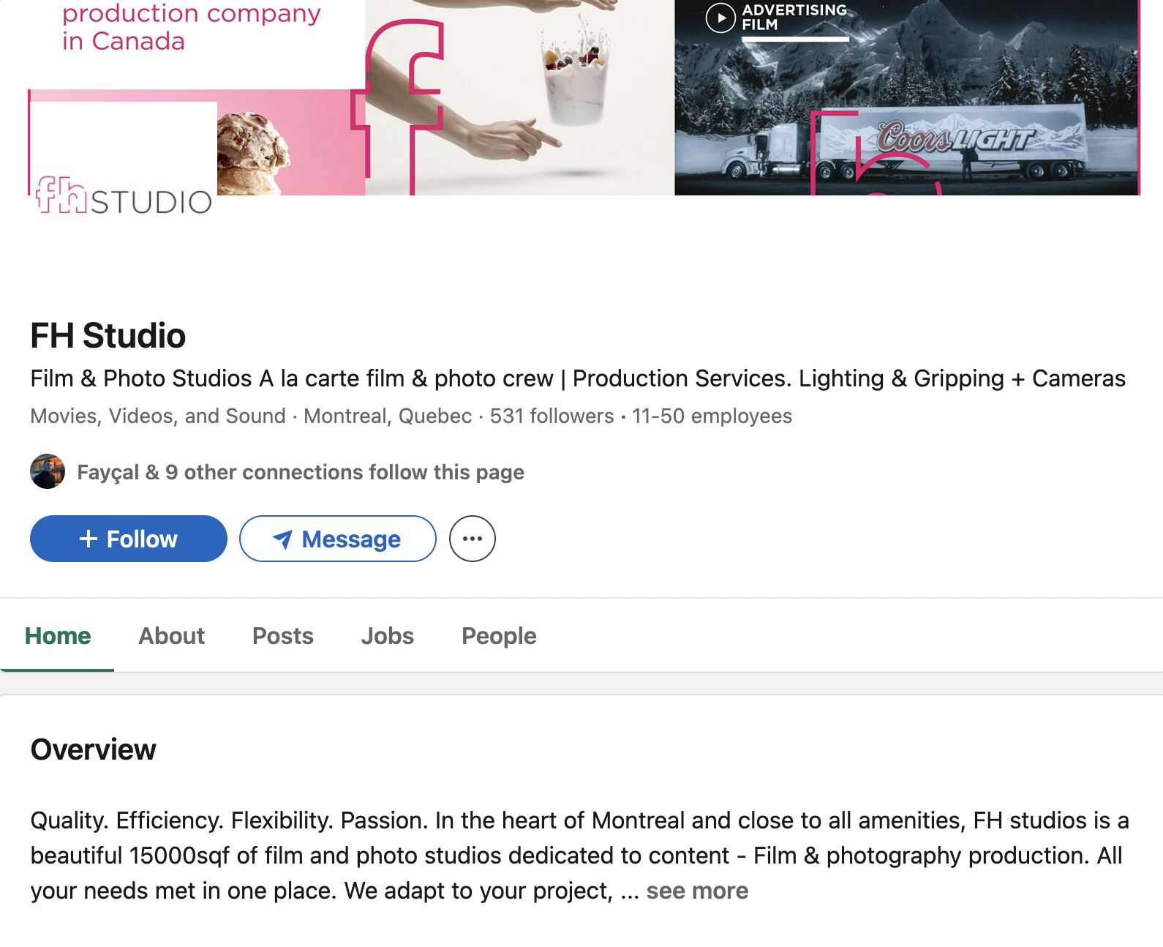
Task: Go to the Jobs tab
Action: point(388,636)
